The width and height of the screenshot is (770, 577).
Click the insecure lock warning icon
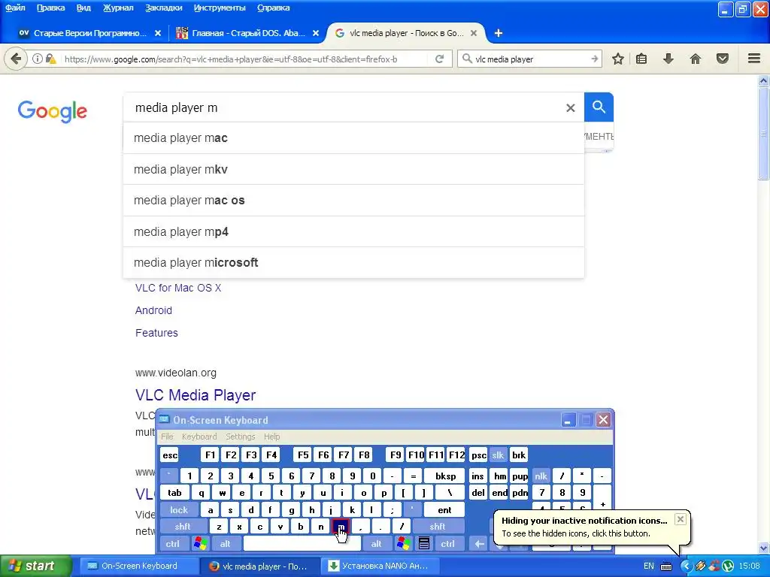click(x=50, y=59)
